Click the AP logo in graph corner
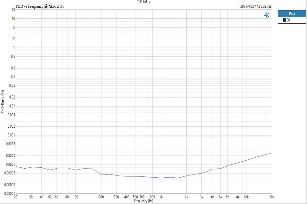307x204 pixels. [266, 15]
